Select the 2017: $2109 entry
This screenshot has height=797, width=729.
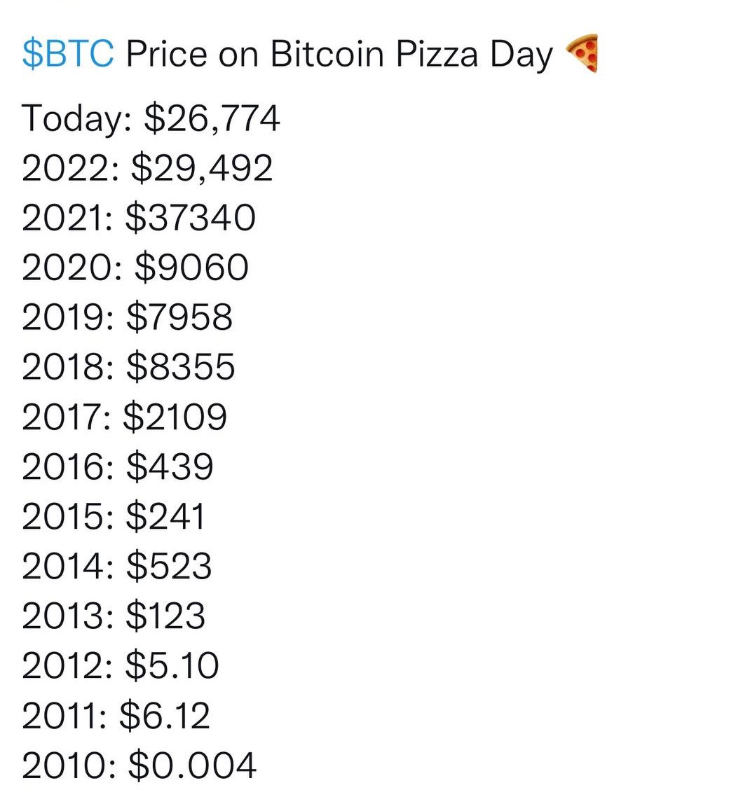[x=124, y=417]
